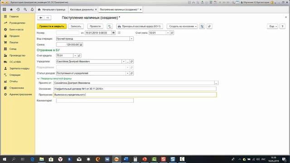Image resolution: width=290 pixels, height=163 pixels.
Task: Click the Записать button
Action: coord(76,26)
